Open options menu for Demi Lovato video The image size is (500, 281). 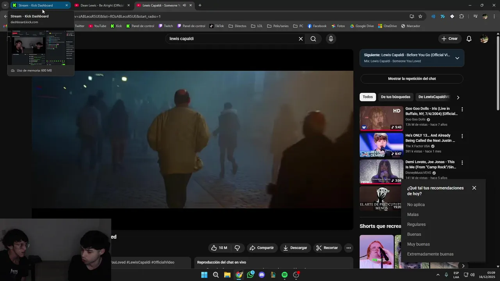[x=462, y=163]
